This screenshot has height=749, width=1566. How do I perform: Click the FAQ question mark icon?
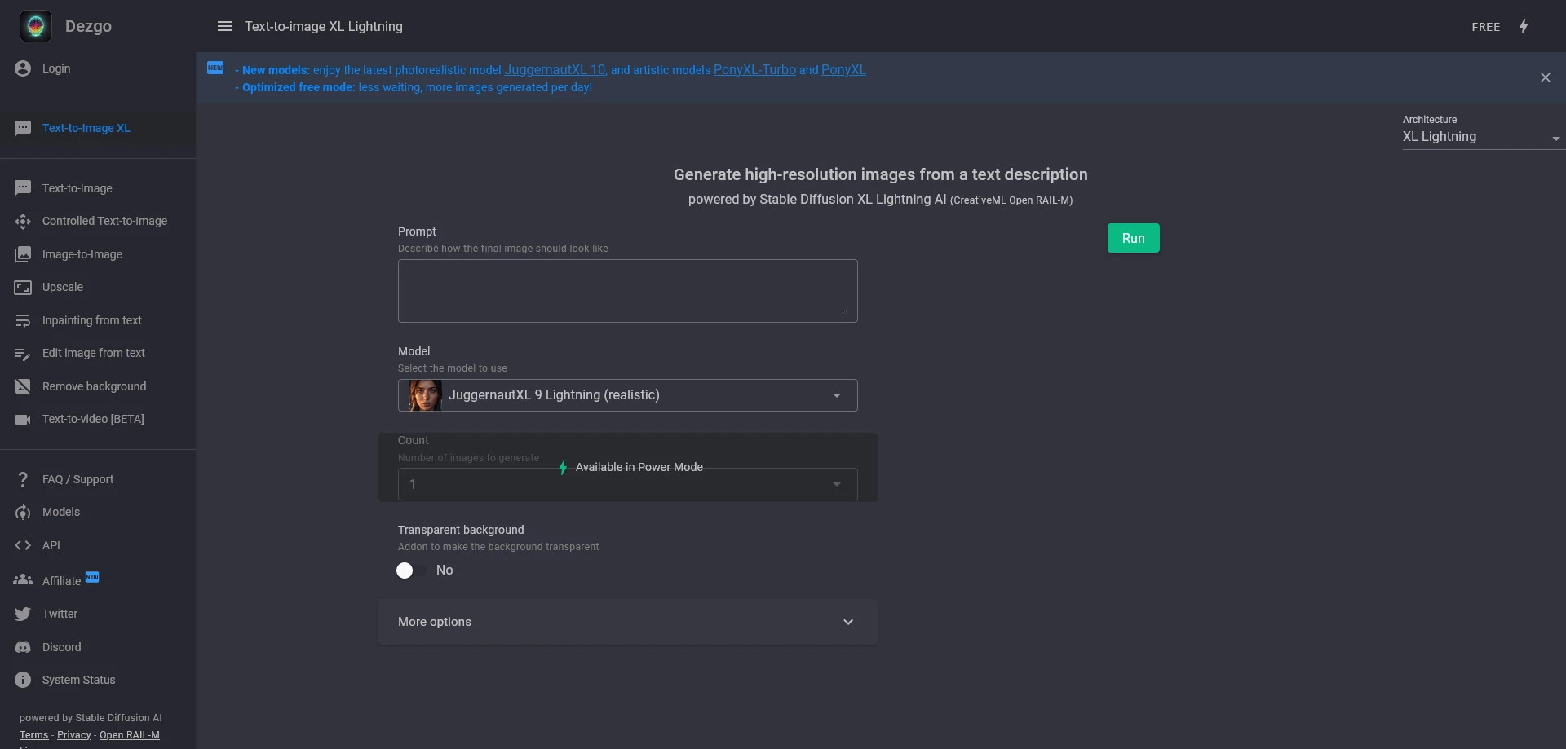pyautogui.click(x=23, y=479)
